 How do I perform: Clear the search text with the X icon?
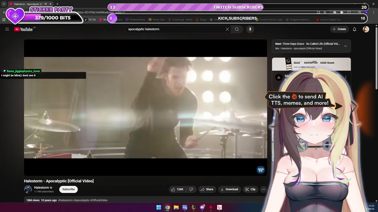[227, 29]
